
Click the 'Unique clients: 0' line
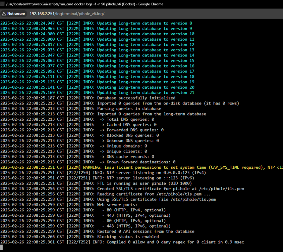coord(74,152)
